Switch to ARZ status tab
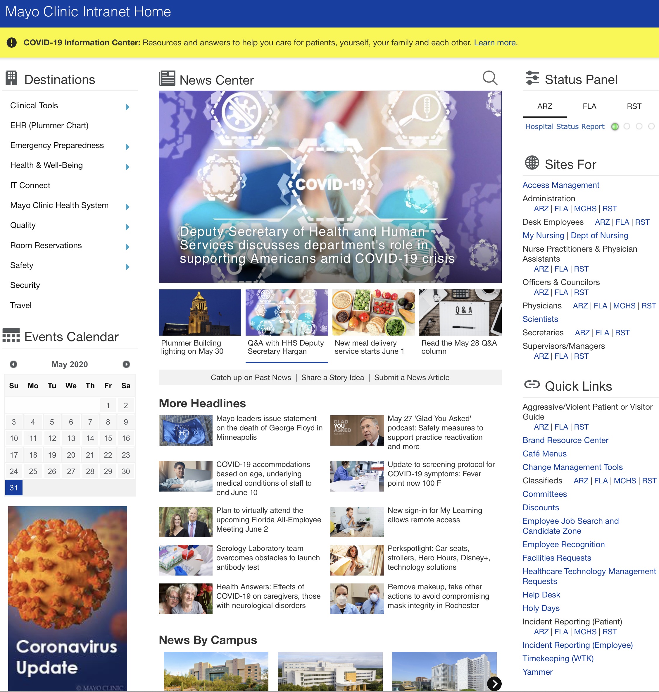 pos(545,106)
